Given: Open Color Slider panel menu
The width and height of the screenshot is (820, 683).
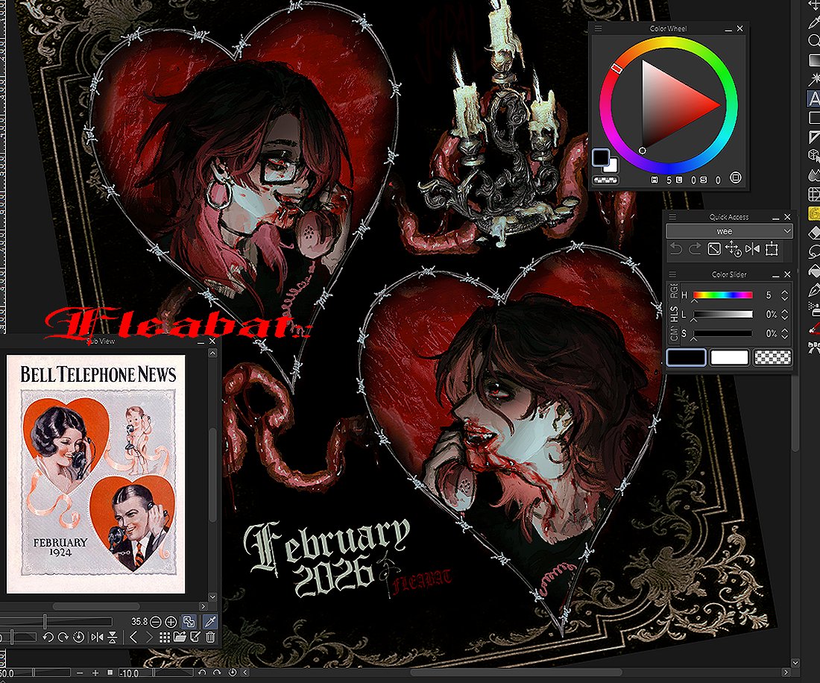Looking at the screenshot, I should [x=672, y=274].
